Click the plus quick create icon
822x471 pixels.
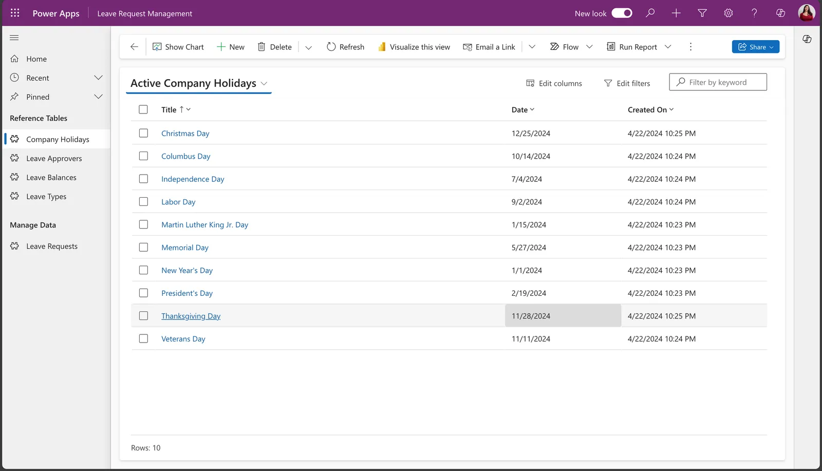point(676,13)
